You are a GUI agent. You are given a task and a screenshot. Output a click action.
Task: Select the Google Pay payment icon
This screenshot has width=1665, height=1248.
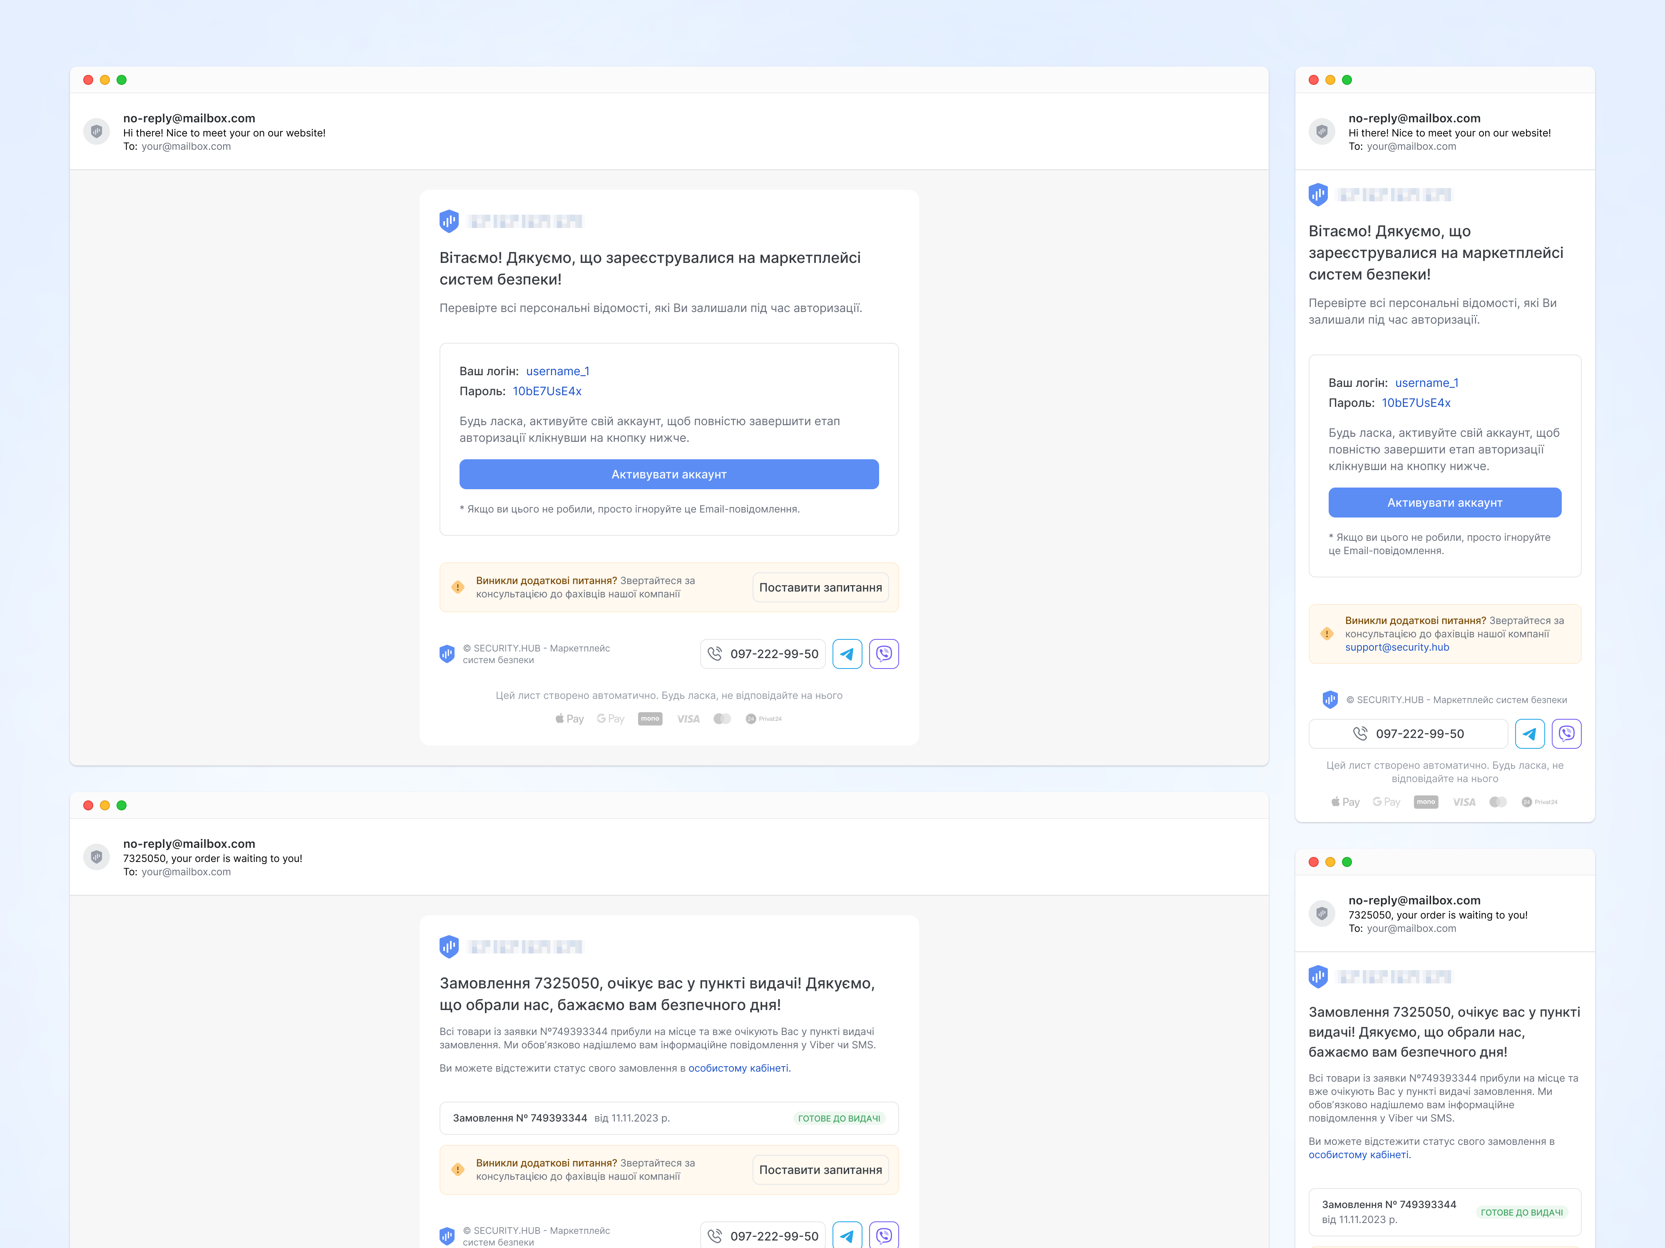[611, 718]
